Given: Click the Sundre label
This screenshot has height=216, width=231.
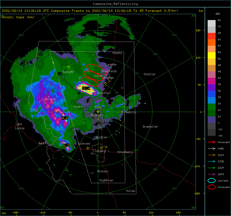Looking at the screenshot, I should [78, 107].
